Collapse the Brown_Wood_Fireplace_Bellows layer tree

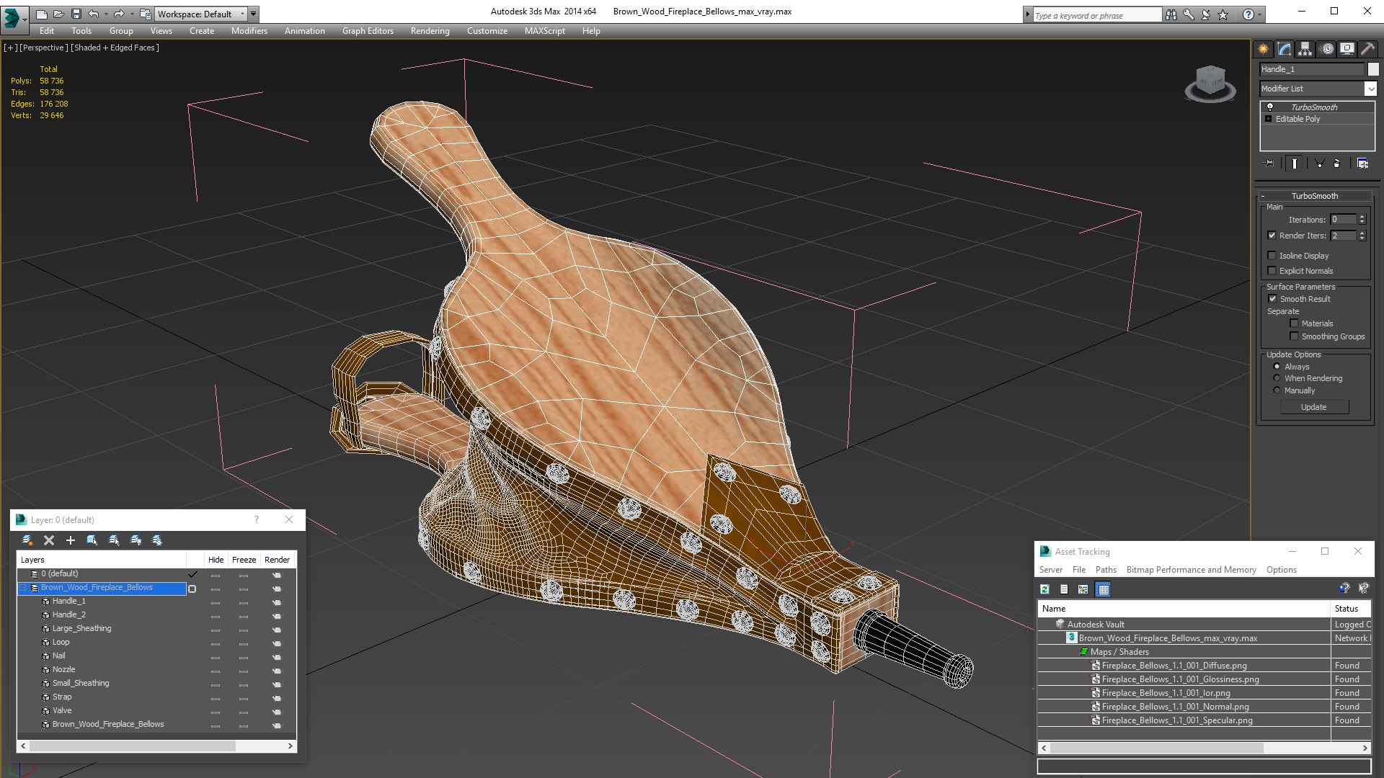(x=23, y=588)
